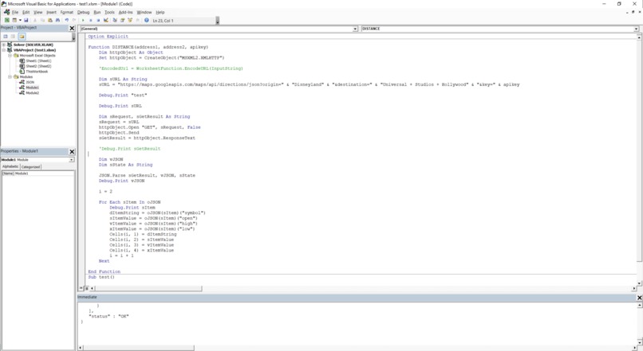The width and height of the screenshot is (643, 351).
Task: Click the View Microsoft Excel toolbar icon
Action: point(7,20)
